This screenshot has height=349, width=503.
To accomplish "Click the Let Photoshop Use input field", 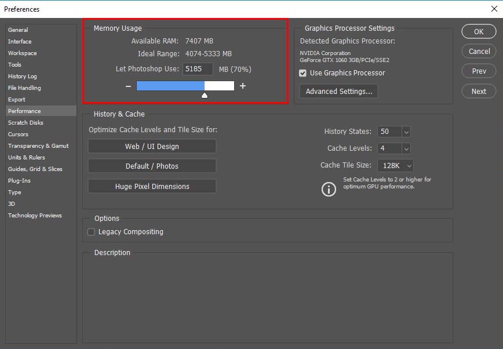I will pos(198,68).
